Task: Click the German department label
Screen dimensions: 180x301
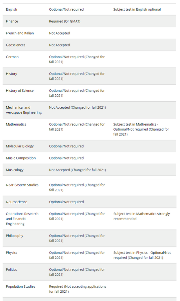Action: coord(12,57)
